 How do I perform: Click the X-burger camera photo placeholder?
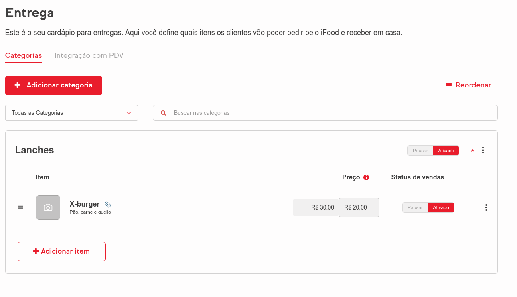pos(48,207)
